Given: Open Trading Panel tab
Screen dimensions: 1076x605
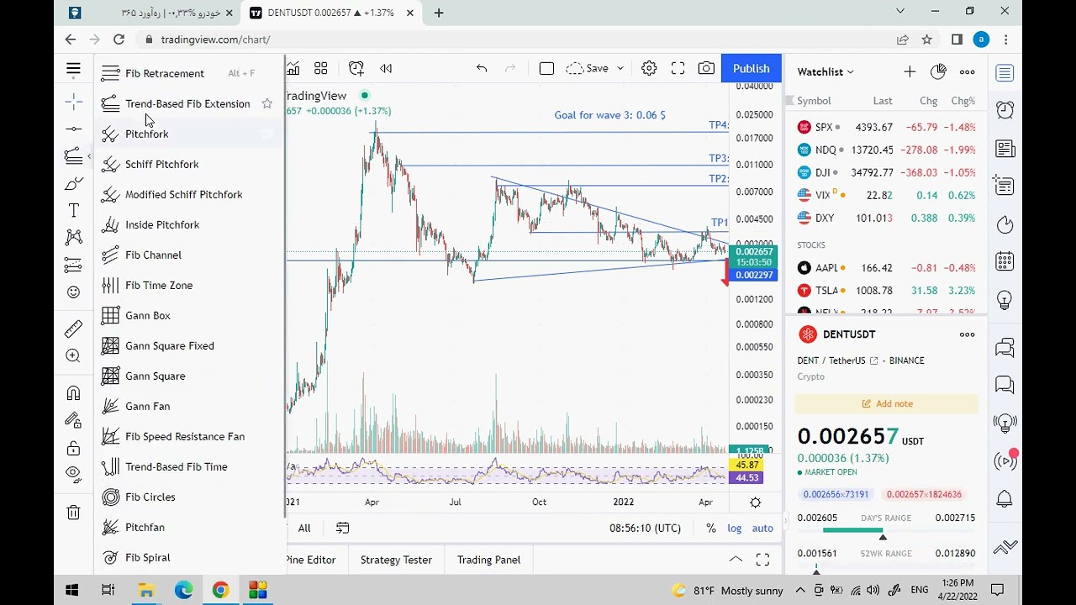Looking at the screenshot, I should [x=488, y=560].
